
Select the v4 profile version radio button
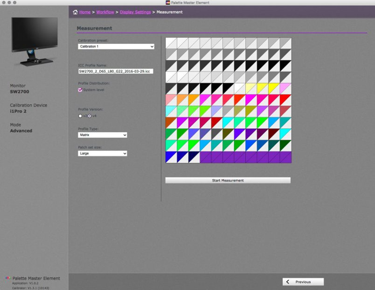(90, 116)
